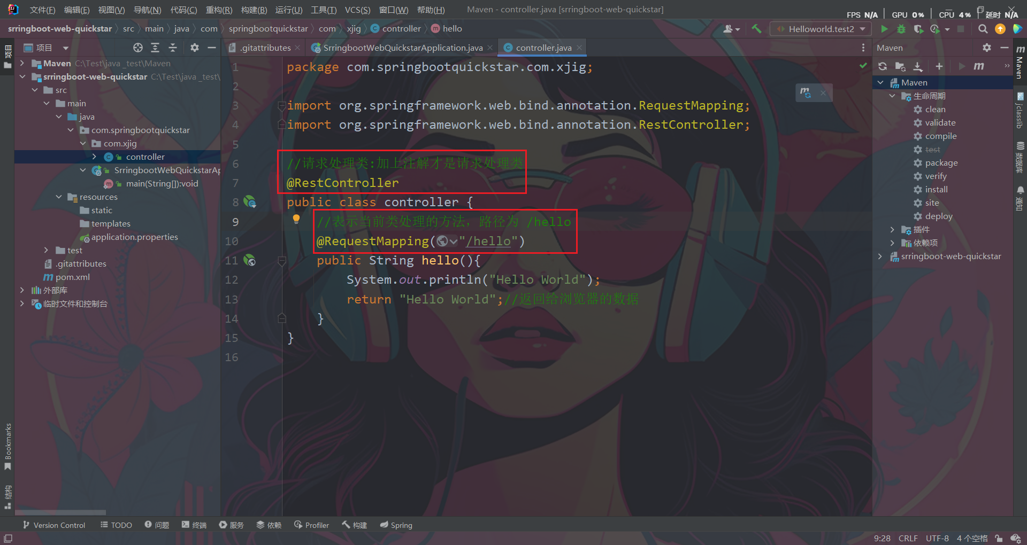Screen dimensions: 1027x545
Task: Expand the controller class node
Action: tap(95, 157)
